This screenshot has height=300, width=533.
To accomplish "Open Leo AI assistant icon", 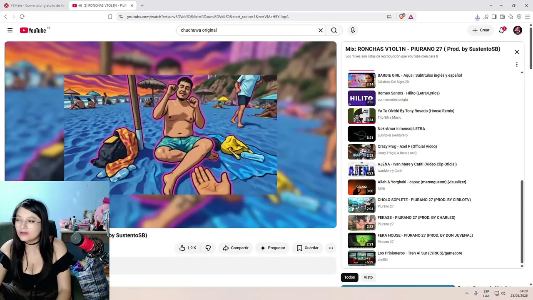I will pyautogui.click(x=511, y=17).
